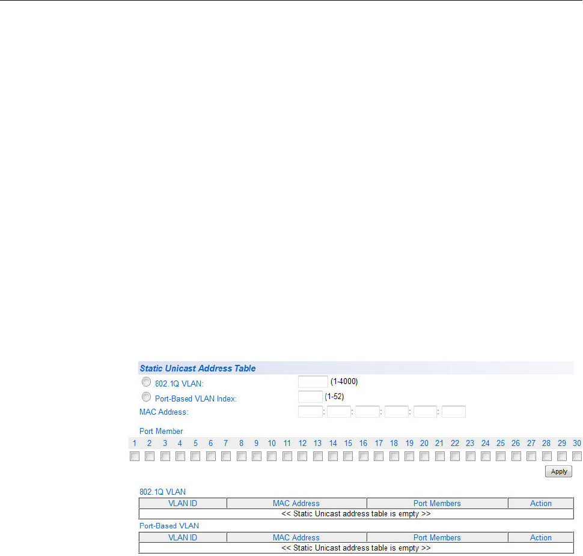The image size is (583, 556).
Task: Click the 802.1Q VLAN table section label
Action: point(162,492)
